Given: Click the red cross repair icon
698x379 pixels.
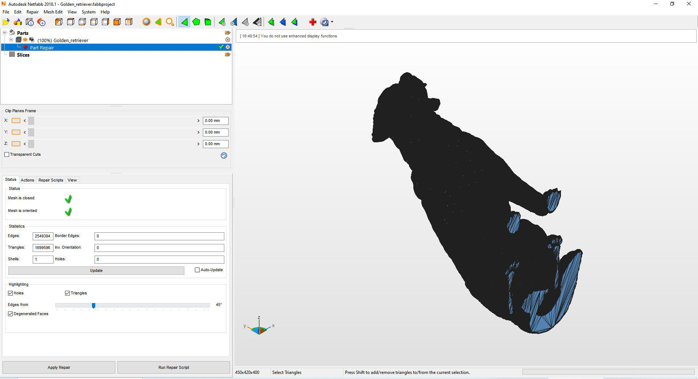Looking at the screenshot, I should (x=312, y=22).
